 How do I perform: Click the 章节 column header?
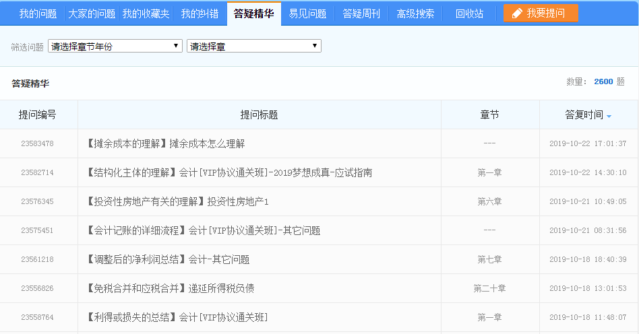click(x=490, y=115)
